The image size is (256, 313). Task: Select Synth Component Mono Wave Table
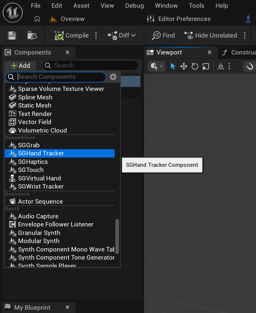60,249
